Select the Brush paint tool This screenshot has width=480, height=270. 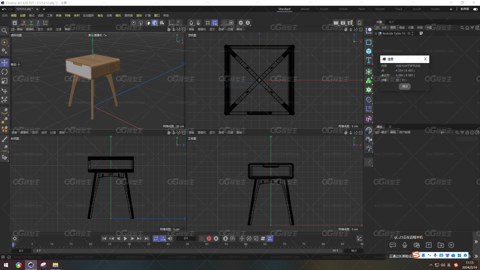pos(4,139)
